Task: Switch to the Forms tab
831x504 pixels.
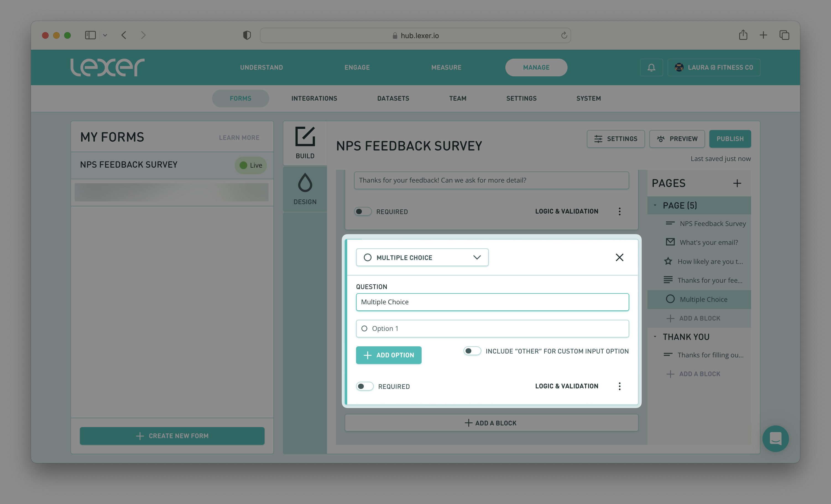Action: [241, 98]
